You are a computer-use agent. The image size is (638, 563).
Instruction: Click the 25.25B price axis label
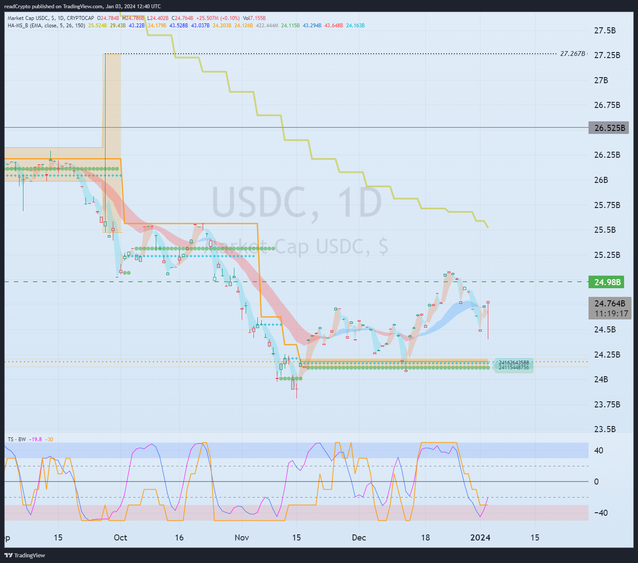pos(607,255)
